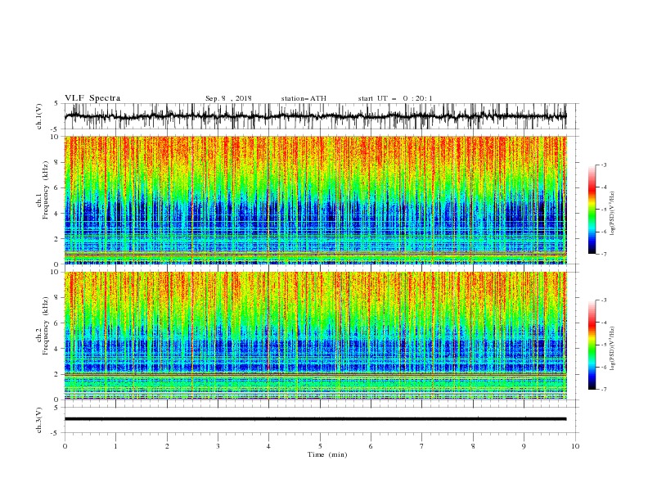Viewport: 648px width, 501px height.
Task: Click the ch.2 'Frequency (kHz)' axis label
Action: tap(45, 326)
